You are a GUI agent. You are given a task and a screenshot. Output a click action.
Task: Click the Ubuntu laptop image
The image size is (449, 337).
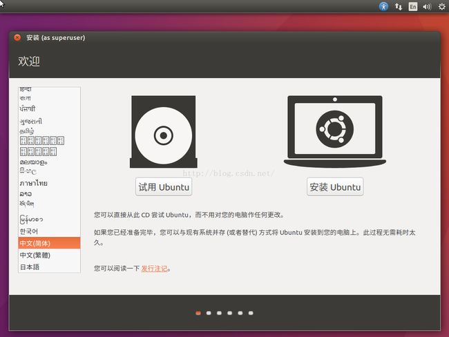pos(335,131)
